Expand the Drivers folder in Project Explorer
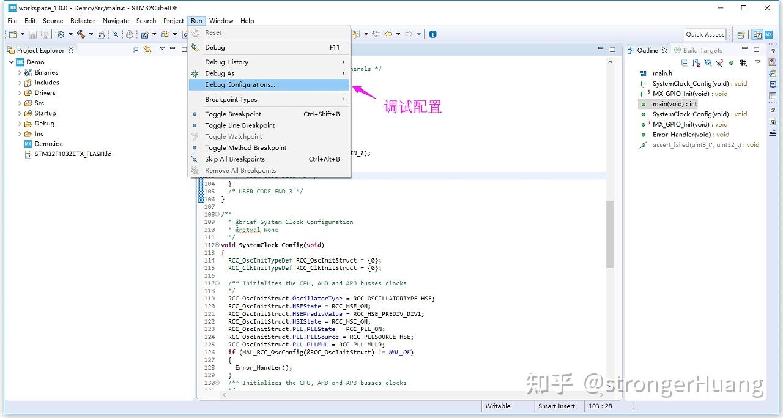The width and height of the screenshot is (783, 418). pyautogui.click(x=20, y=92)
